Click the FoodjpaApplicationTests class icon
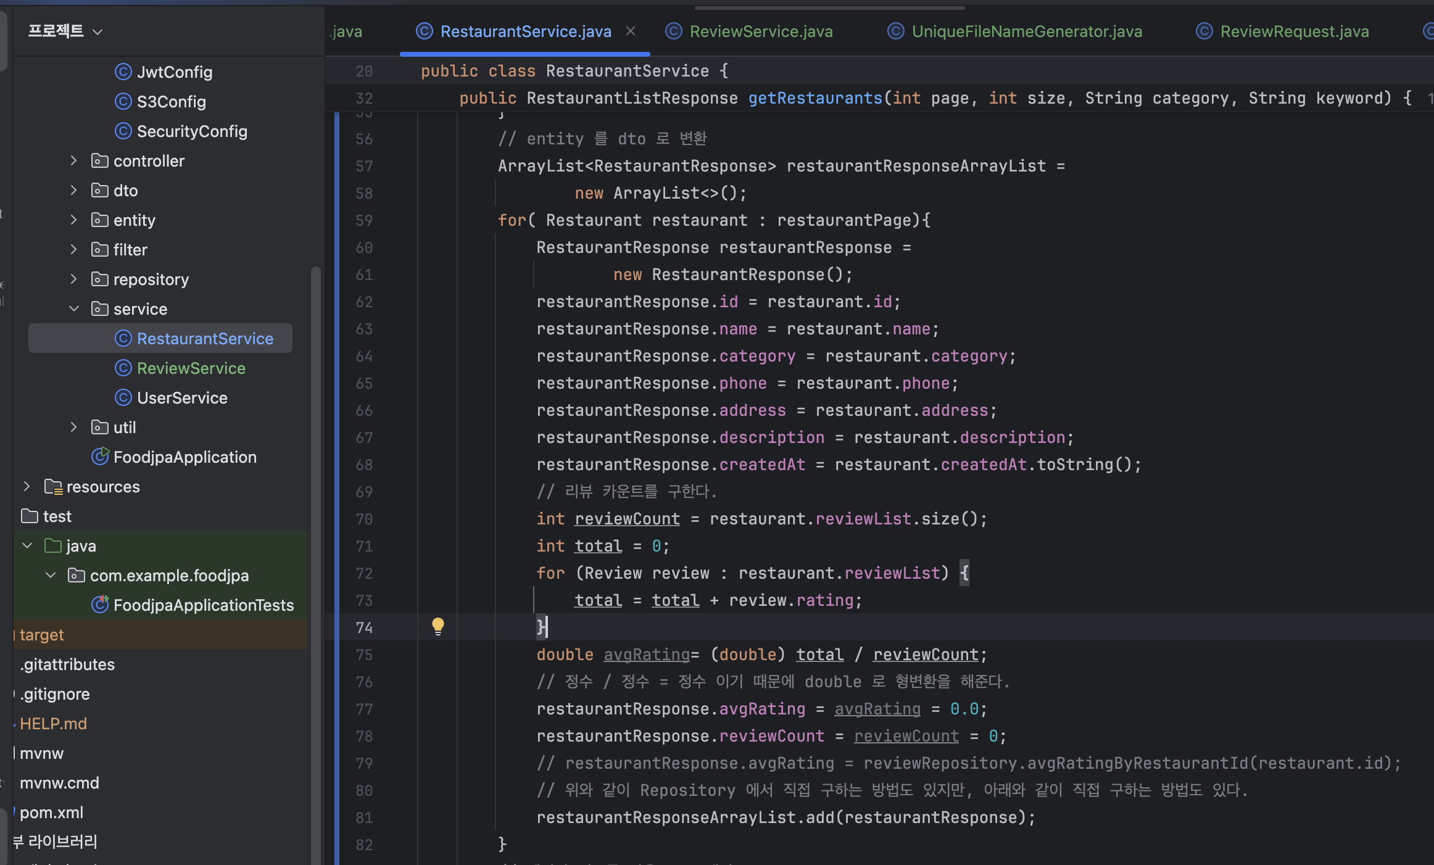Viewport: 1434px width, 865px height. pyautogui.click(x=100, y=605)
